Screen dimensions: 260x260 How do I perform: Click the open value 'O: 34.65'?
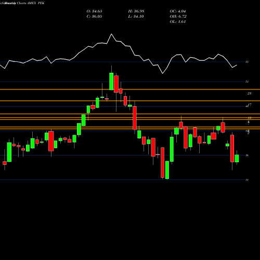click(94, 11)
